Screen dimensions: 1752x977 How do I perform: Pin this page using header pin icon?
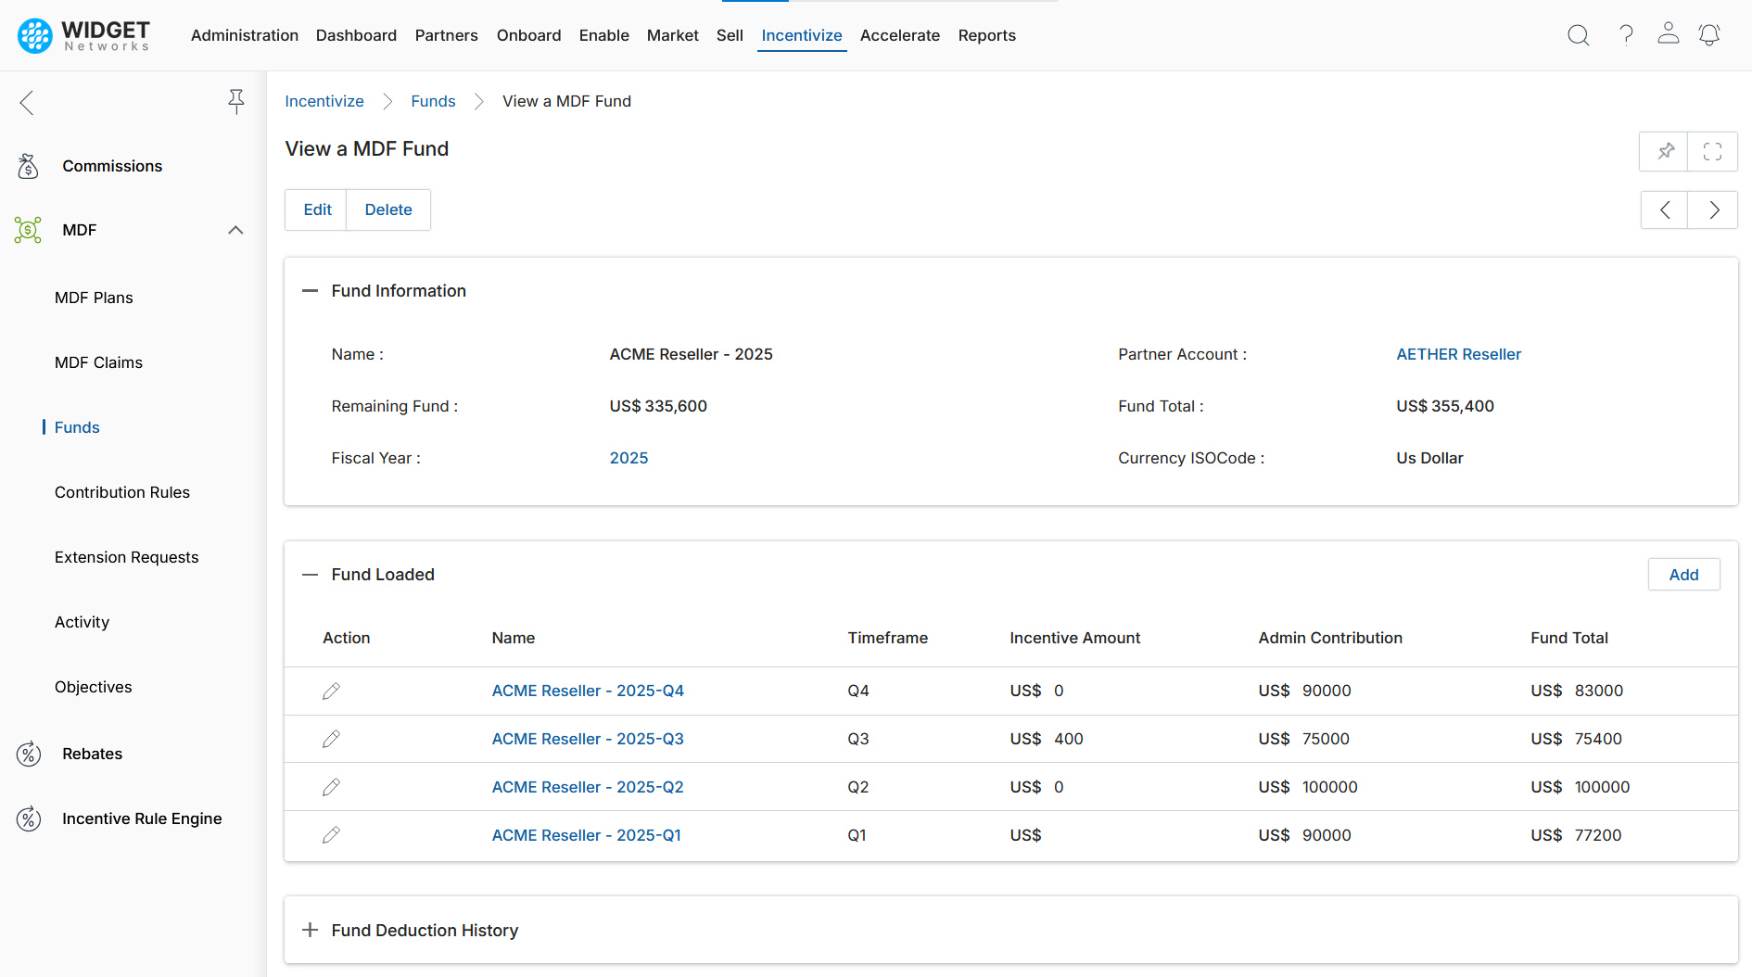1665,151
